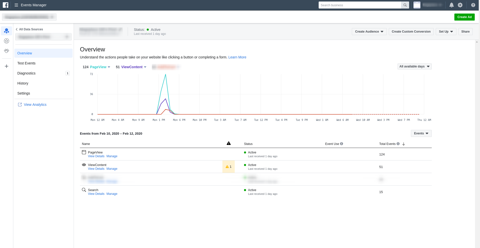The height and width of the screenshot is (248, 480).
Task: Expand the ad account selector dropdown
Action: (x=29, y=17)
